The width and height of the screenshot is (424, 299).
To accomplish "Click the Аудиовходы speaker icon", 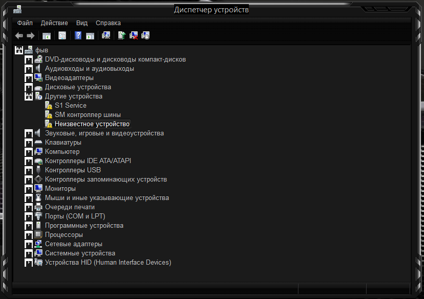I will (38, 69).
